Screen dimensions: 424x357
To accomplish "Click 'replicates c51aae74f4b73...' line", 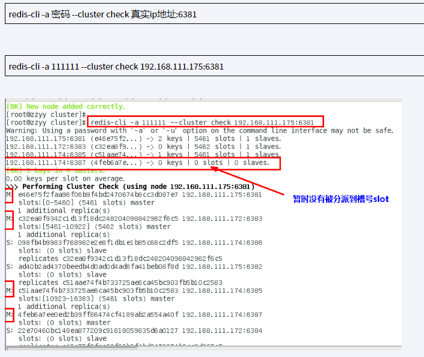I will coord(120,283).
